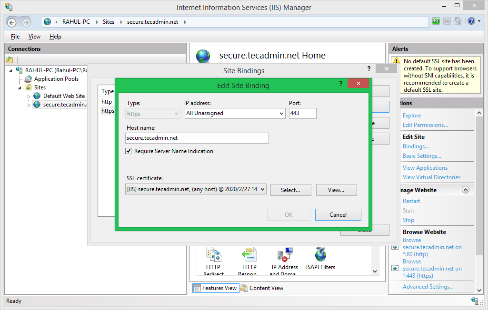Click the Connections panel create connection icon

[10, 60]
